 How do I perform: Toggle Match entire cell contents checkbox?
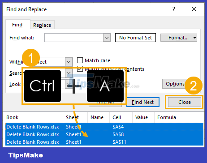point(80,69)
